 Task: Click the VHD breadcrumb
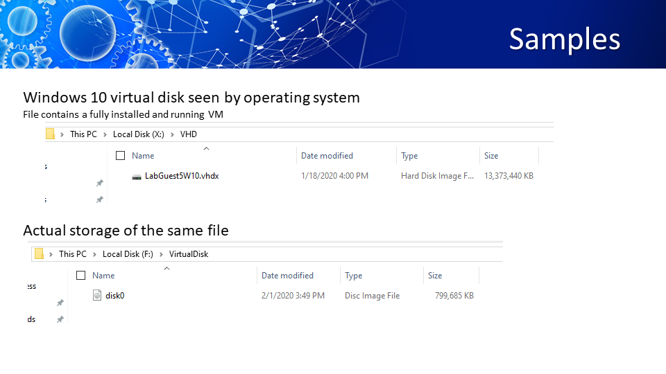[188, 134]
